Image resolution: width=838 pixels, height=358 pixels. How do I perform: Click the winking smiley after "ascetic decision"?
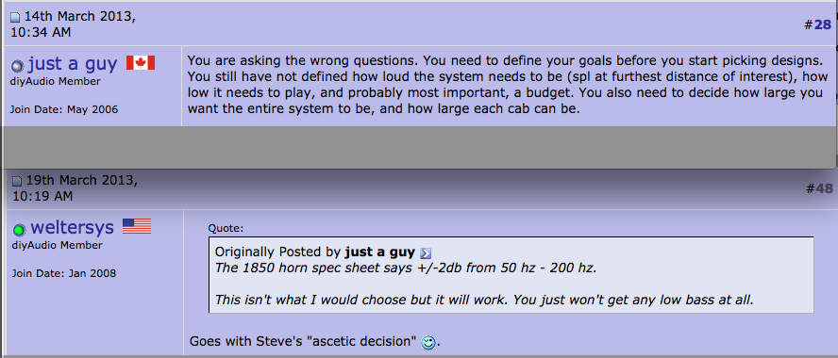click(428, 343)
